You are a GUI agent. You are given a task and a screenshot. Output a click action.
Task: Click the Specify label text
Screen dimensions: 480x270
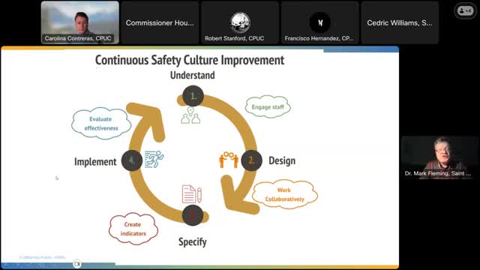point(193,241)
